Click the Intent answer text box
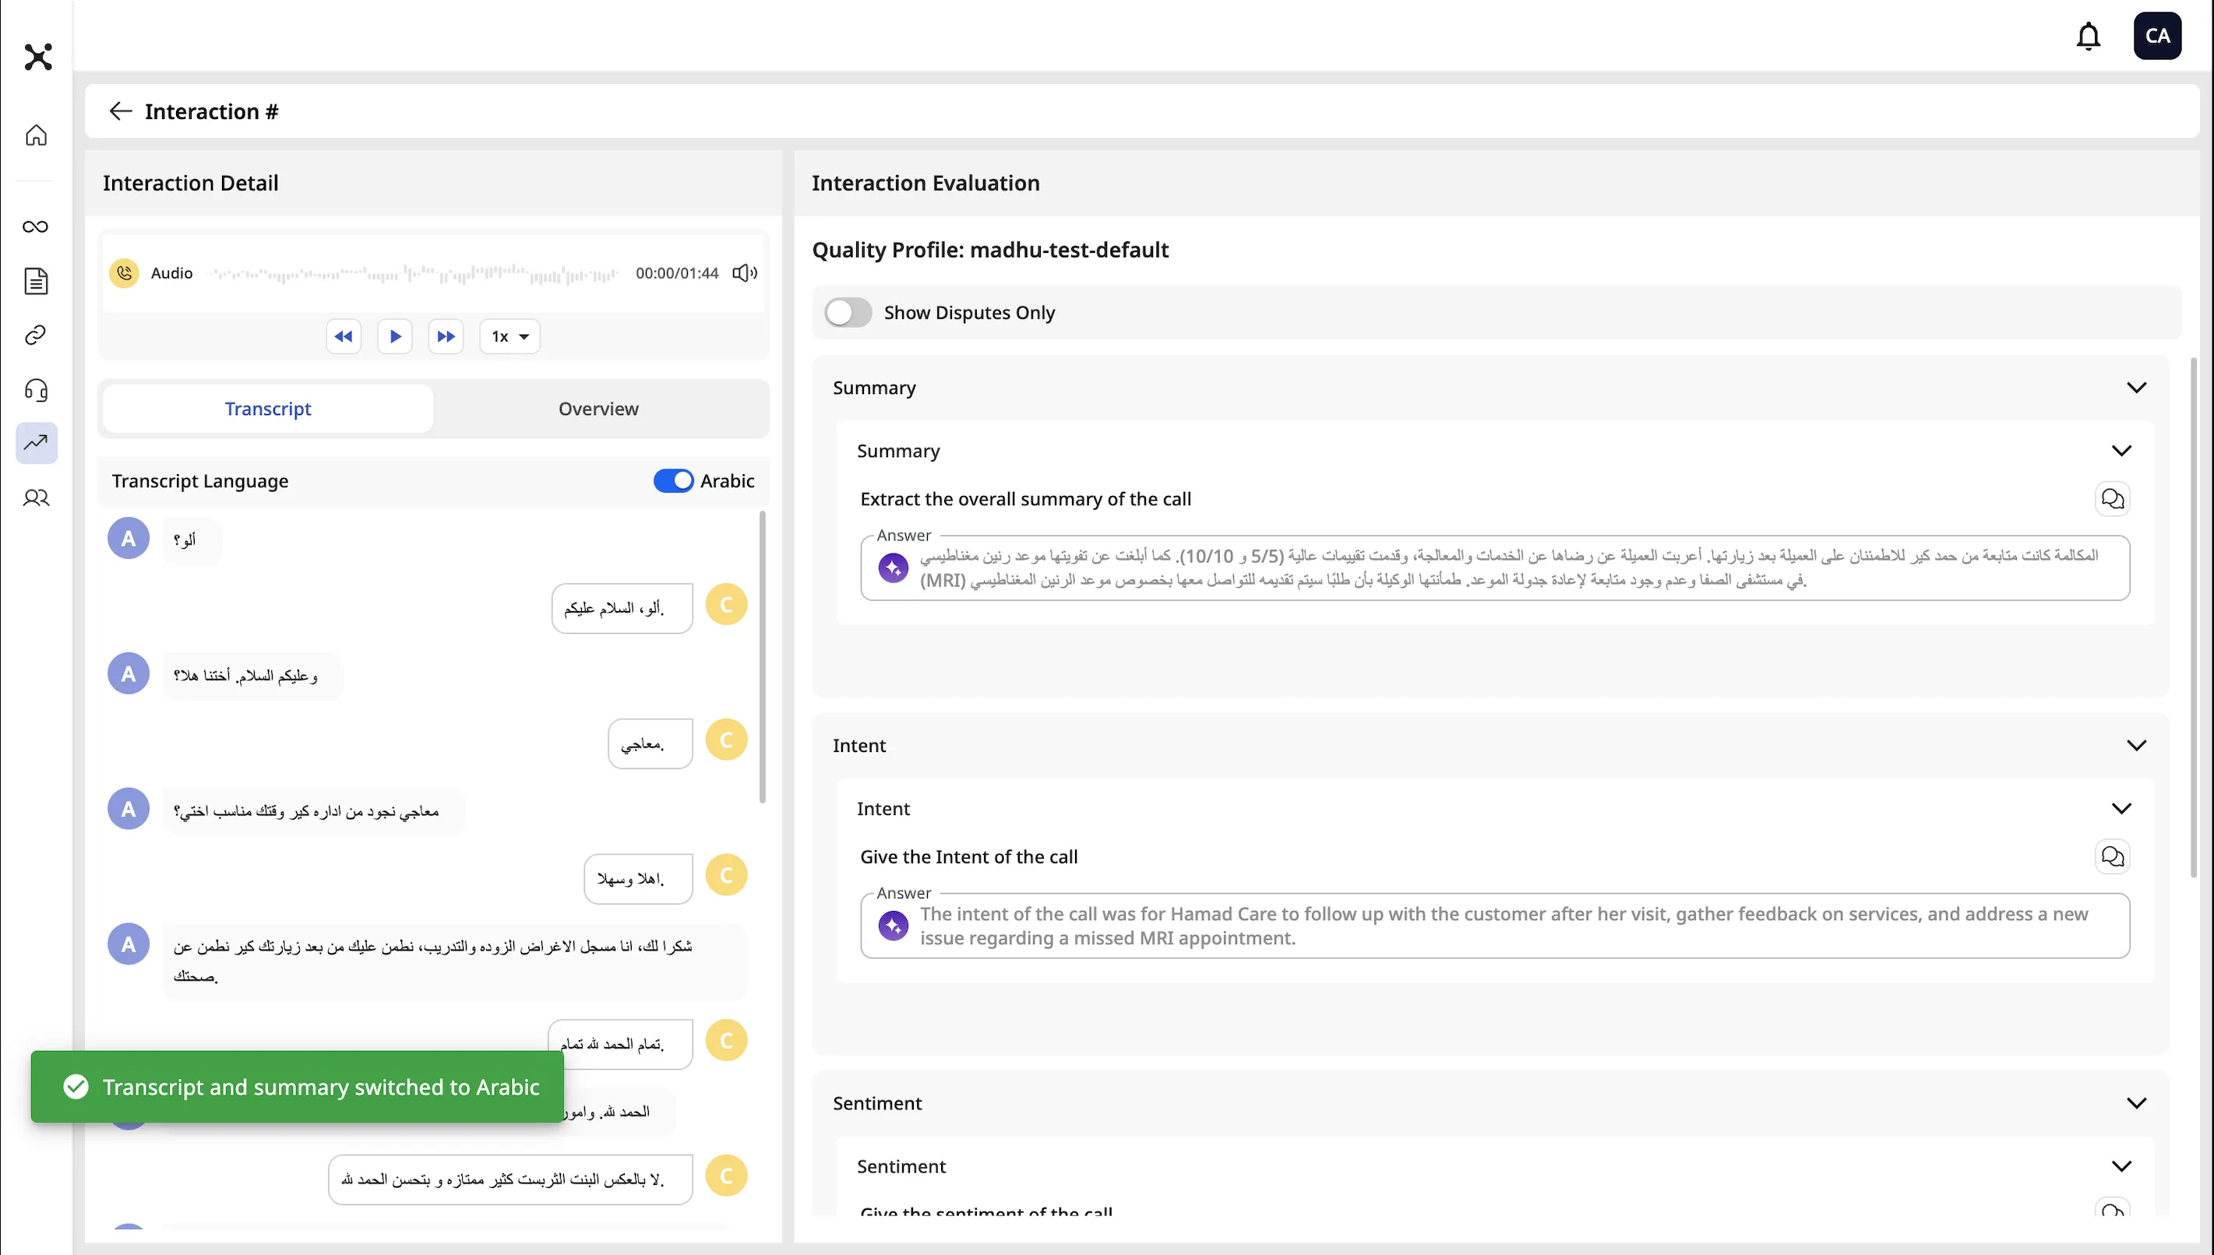The image size is (2214, 1255). 1495,926
